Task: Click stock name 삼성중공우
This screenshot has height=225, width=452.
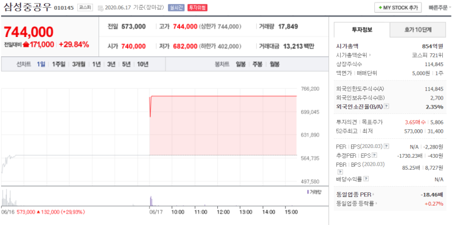Action: (27, 7)
